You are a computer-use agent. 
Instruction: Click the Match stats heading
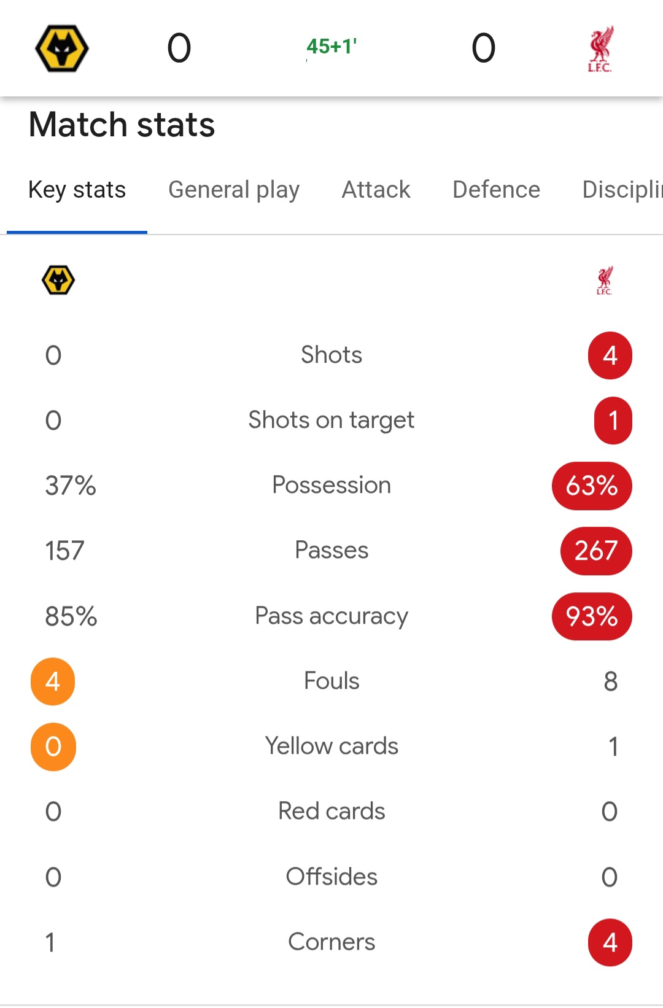[x=122, y=125]
